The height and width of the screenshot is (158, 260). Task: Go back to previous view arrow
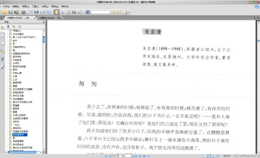click(144, 156)
